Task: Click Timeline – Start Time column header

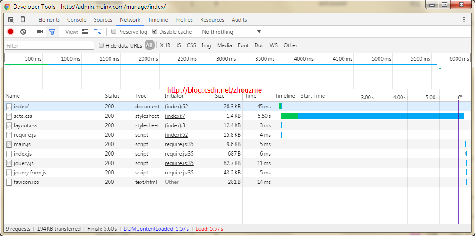Action: (300, 96)
